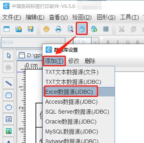
Task: Open the database settings cylinder icon
Action: [82, 29]
